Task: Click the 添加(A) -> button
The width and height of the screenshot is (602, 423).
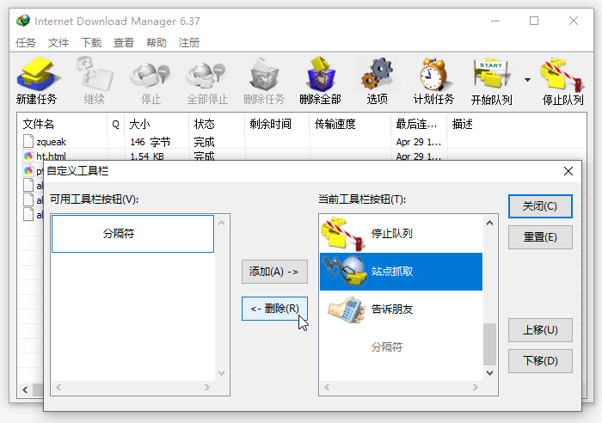Action: 274,272
